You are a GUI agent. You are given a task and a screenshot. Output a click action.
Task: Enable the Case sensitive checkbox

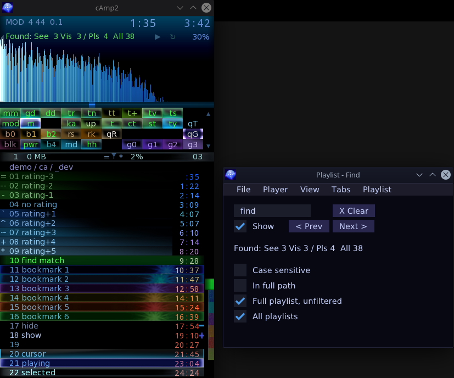coord(240,270)
